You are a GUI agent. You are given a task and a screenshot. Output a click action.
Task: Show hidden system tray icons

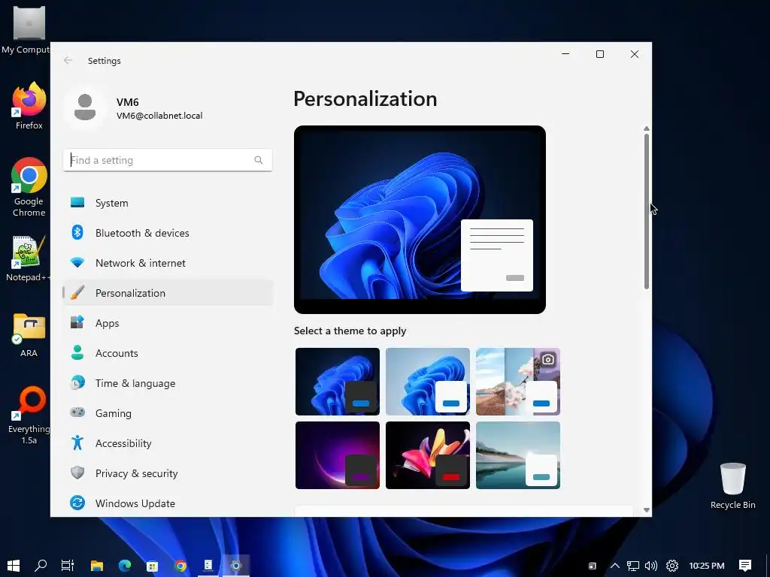(x=614, y=566)
